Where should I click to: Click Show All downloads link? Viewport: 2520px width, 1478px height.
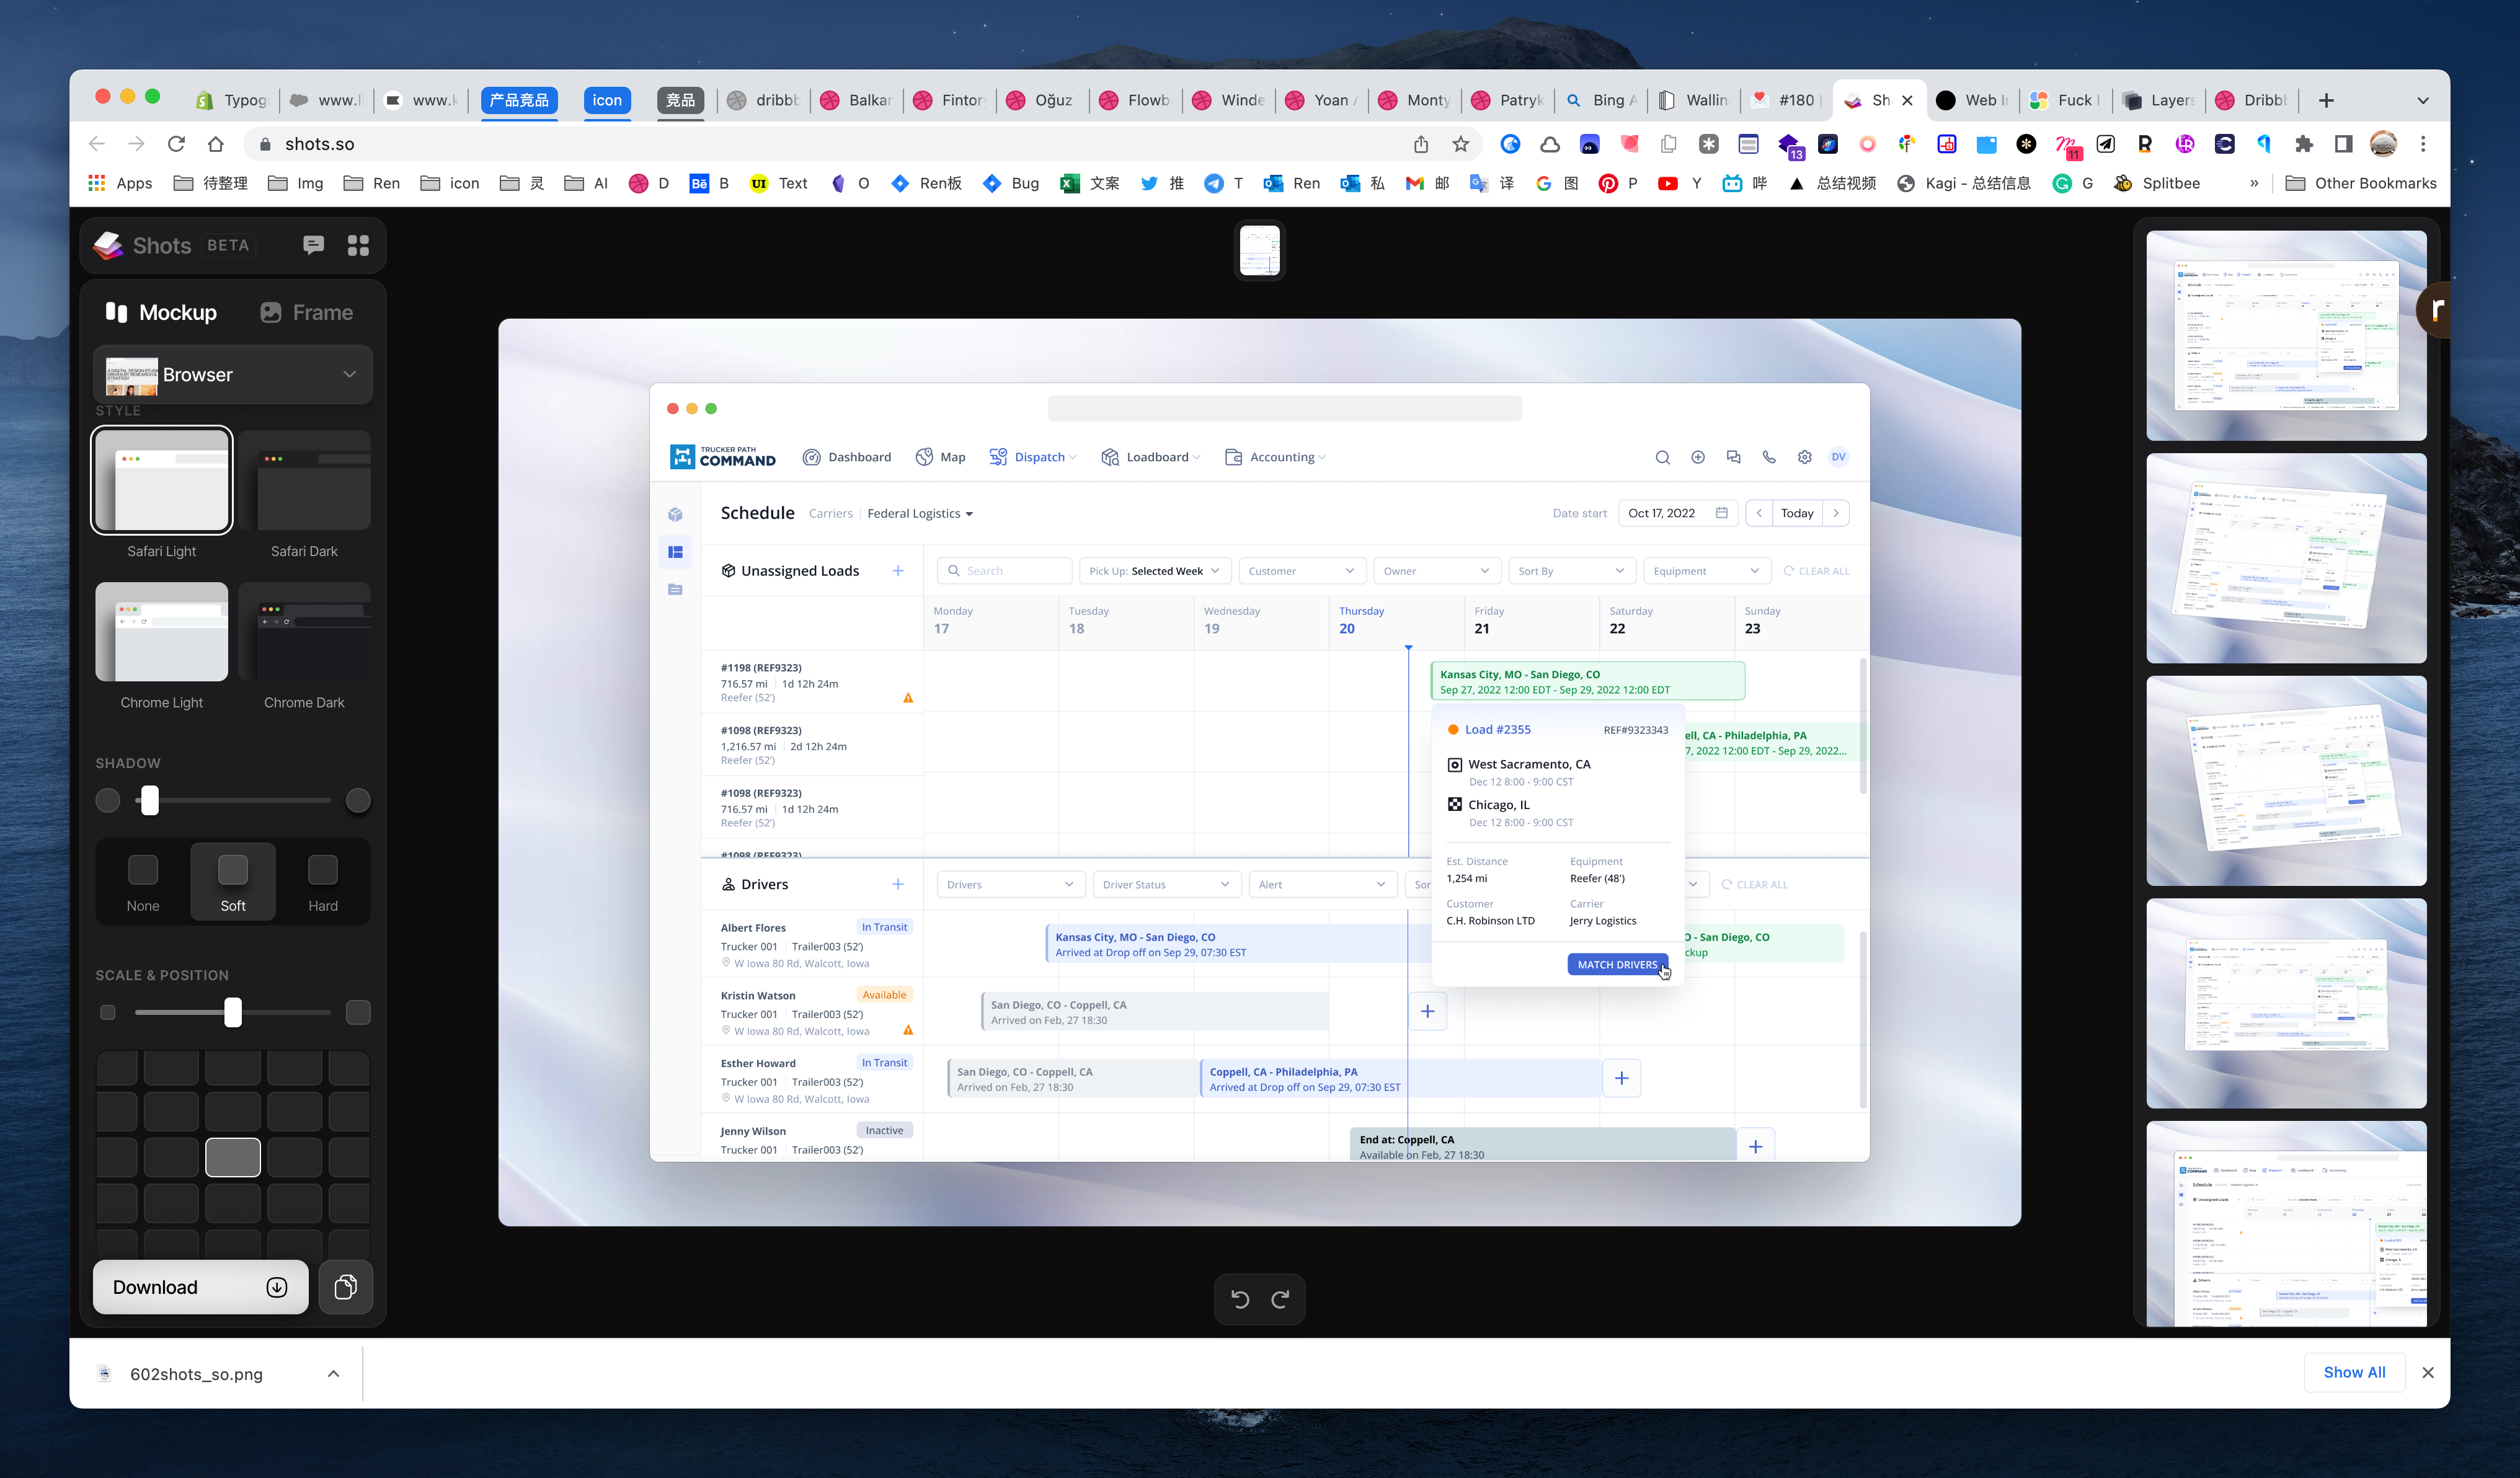point(2354,1372)
